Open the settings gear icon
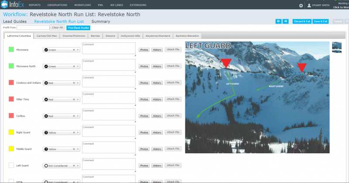The width and height of the screenshot is (349, 183). tap(301, 6)
